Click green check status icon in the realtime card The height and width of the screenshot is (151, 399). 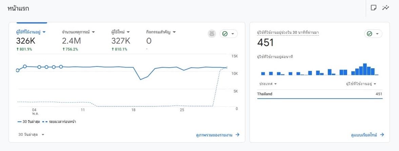tap(370, 34)
